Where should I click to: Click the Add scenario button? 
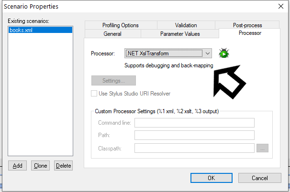(17, 166)
